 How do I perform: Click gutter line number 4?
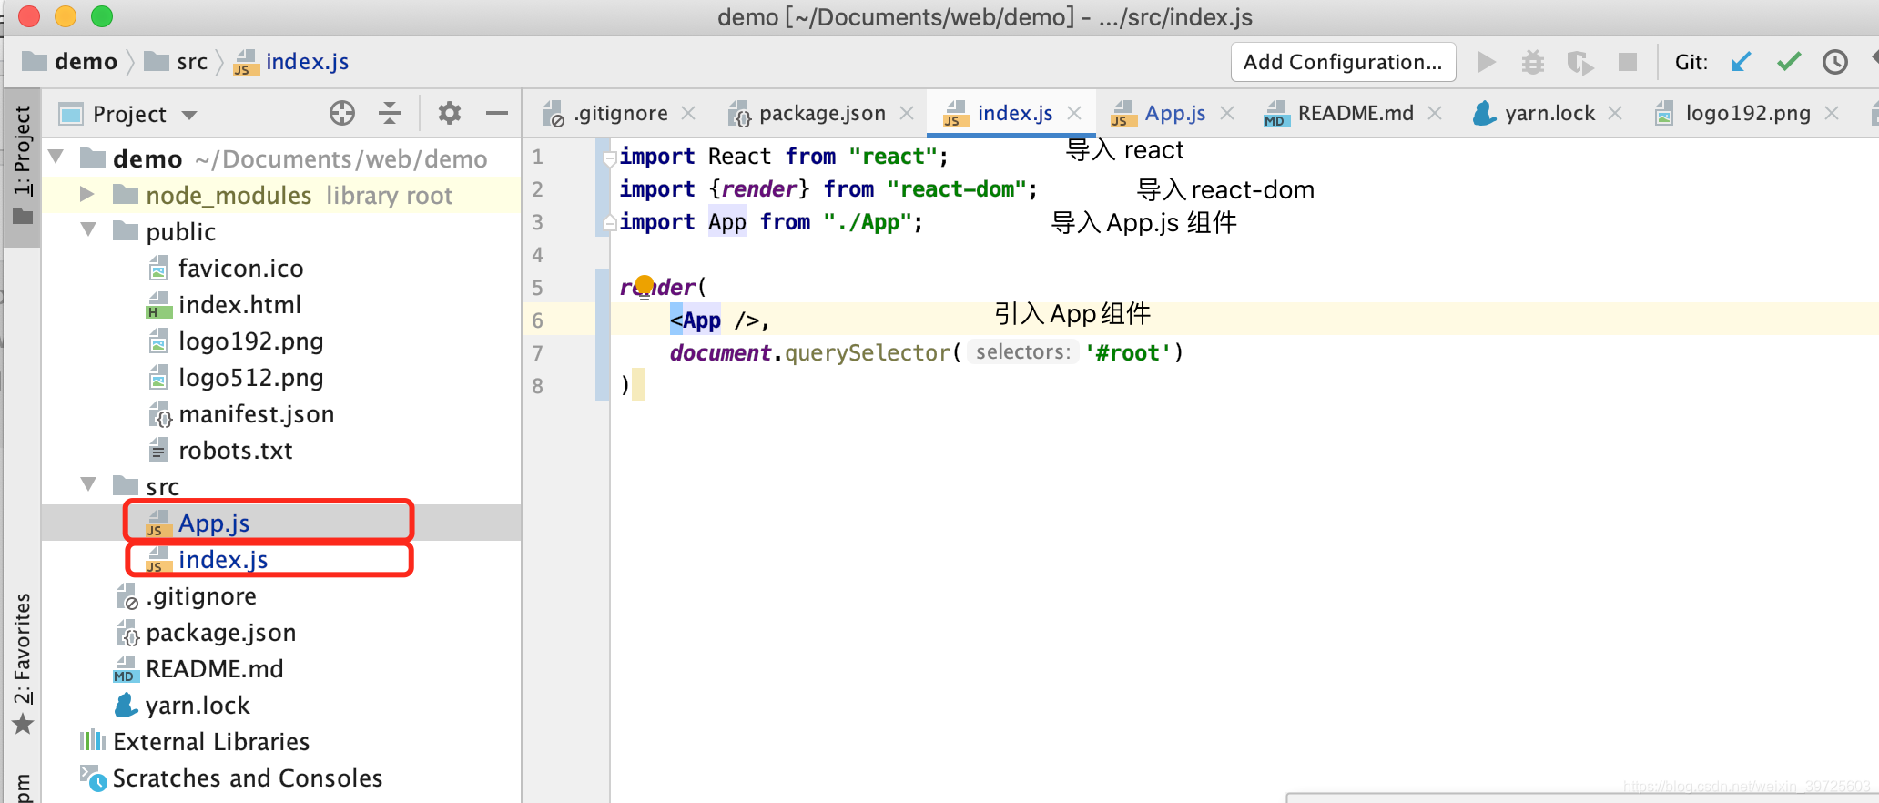tap(538, 255)
